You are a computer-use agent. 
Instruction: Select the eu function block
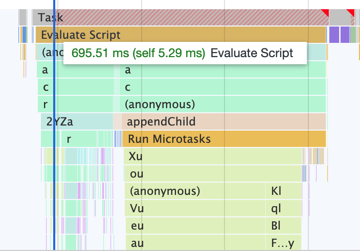[194, 226]
